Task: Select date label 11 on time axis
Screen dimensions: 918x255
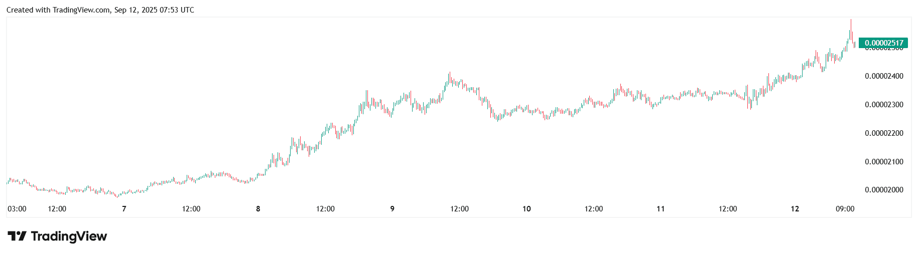Action: coord(661,209)
